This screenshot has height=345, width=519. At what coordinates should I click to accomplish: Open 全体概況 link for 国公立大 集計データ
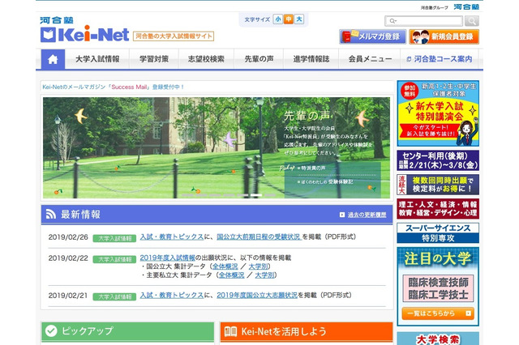(225, 266)
